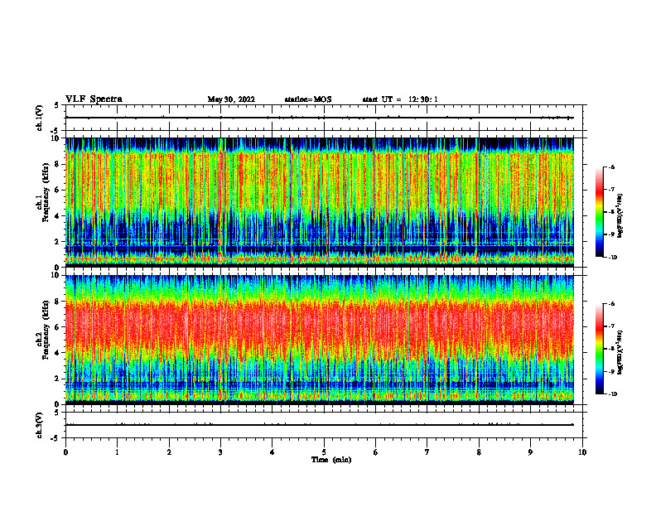The width and height of the screenshot is (656, 507).
Task: Click the "ch.1(V)" waveform axis label
Action: click(x=40, y=118)
